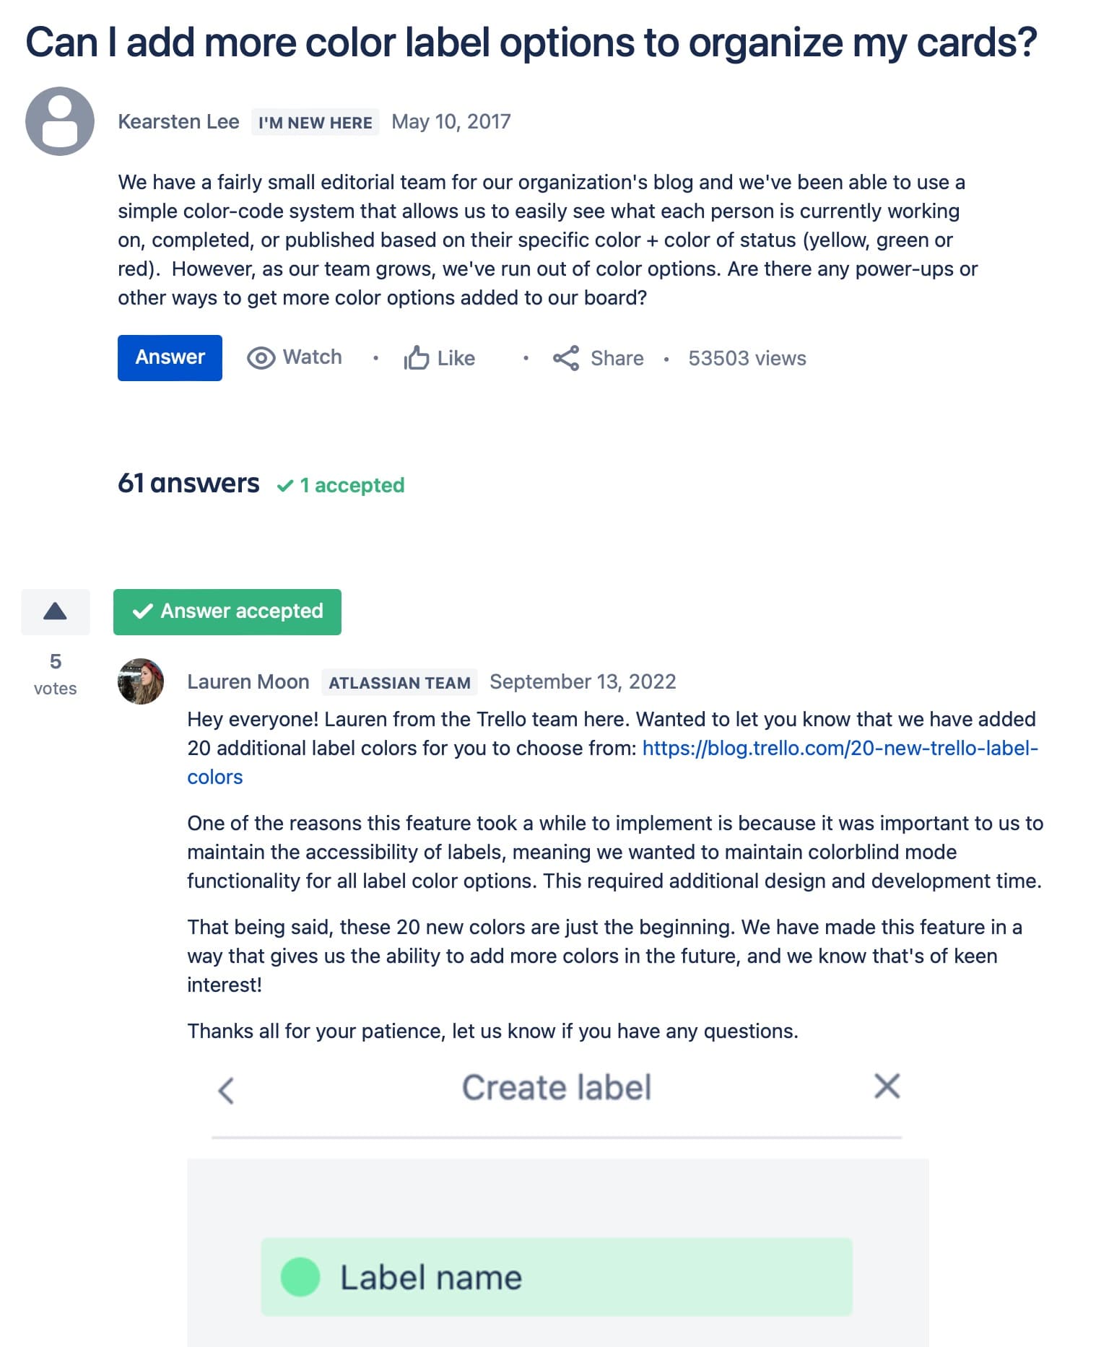Open Lauren Moon's profile name link

(248, 681)
